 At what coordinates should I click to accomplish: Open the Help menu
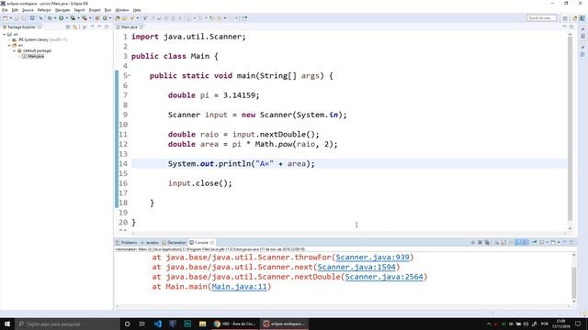pos(137,10)
